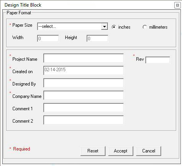This screenshot has width=182, height=166.
Task: Click the Accept button
Action: tap(121, 151)
